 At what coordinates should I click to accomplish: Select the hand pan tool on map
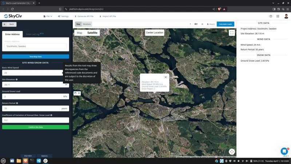point(75,93)
